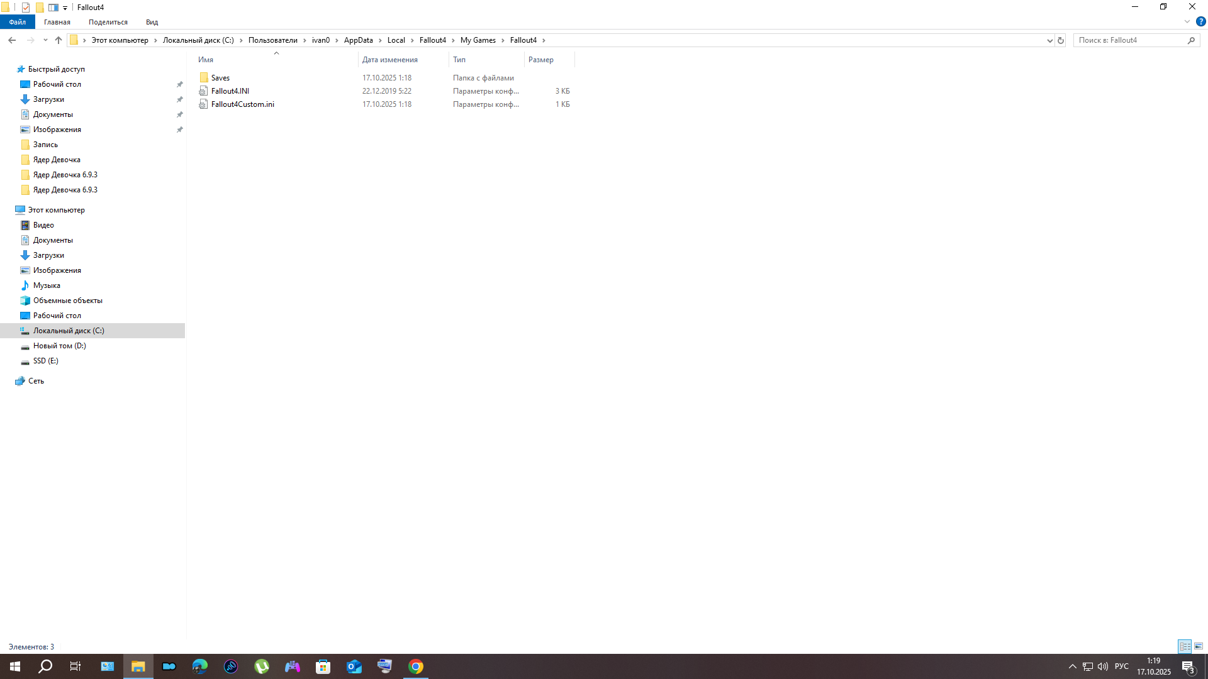Open the Вид ribbon tab
This screenshot has height=679, width=1208.
tap(152, 22)
